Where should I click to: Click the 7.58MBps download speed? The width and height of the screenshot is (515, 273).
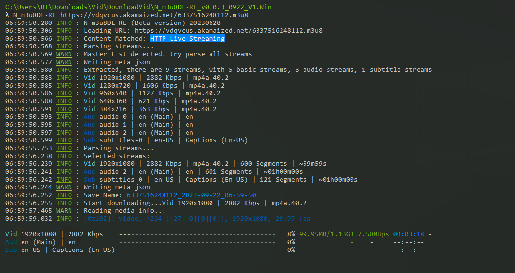[x=373, y=234]
